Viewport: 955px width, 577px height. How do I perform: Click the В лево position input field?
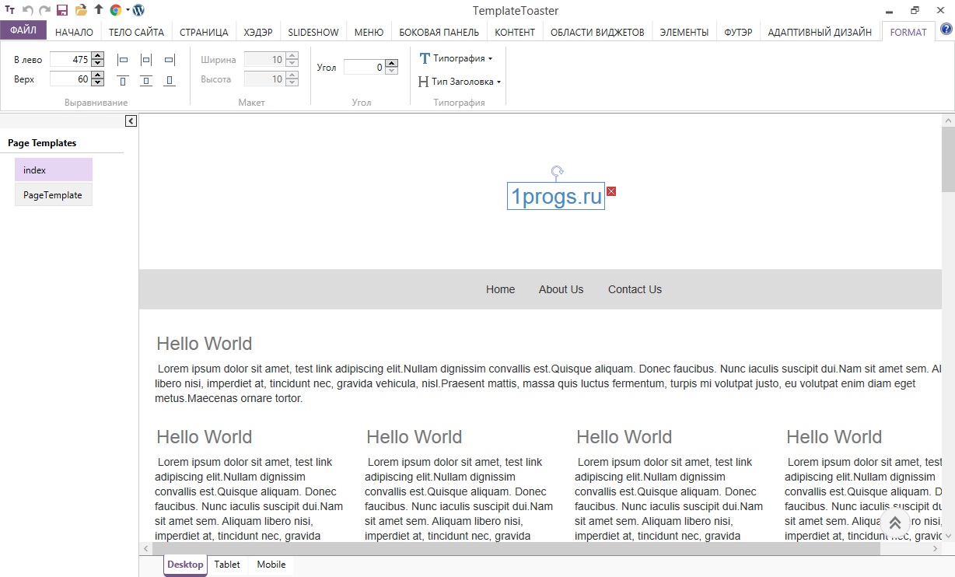(x=70, y=59)
